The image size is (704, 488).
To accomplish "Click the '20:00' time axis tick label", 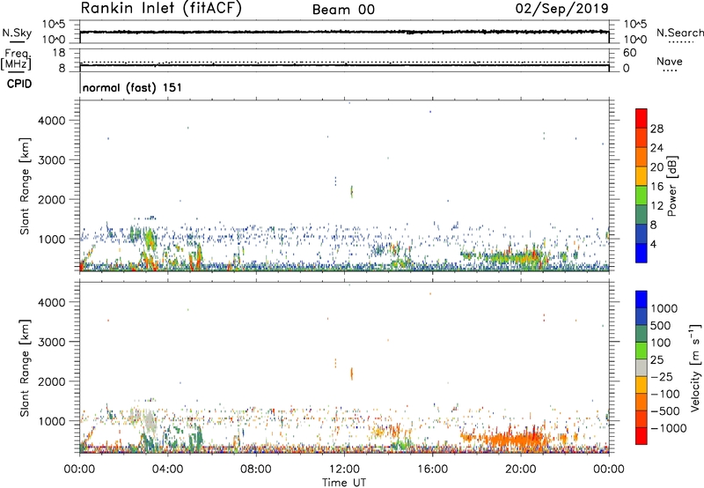I will tap(521, 470).
